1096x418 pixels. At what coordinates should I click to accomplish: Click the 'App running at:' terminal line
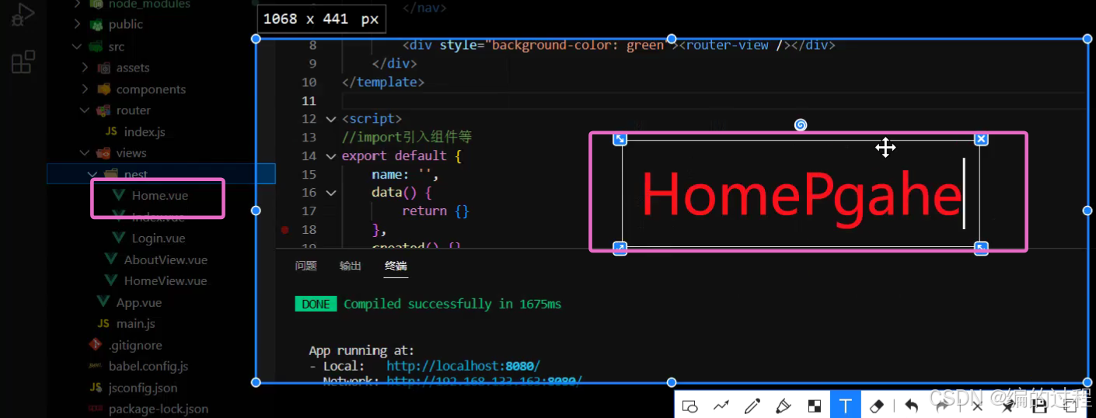pos(361,350)
